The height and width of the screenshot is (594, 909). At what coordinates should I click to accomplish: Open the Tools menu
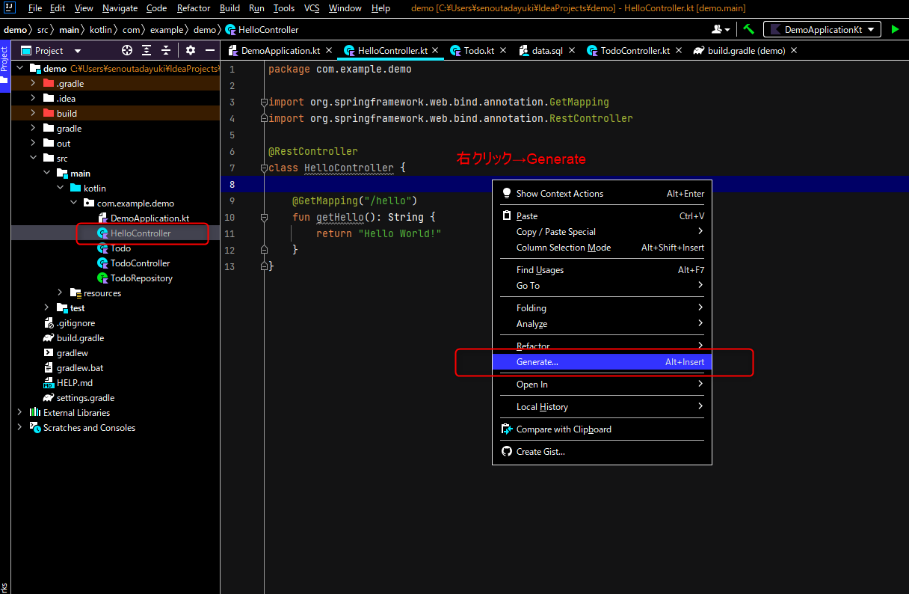[x=284, y=8]
